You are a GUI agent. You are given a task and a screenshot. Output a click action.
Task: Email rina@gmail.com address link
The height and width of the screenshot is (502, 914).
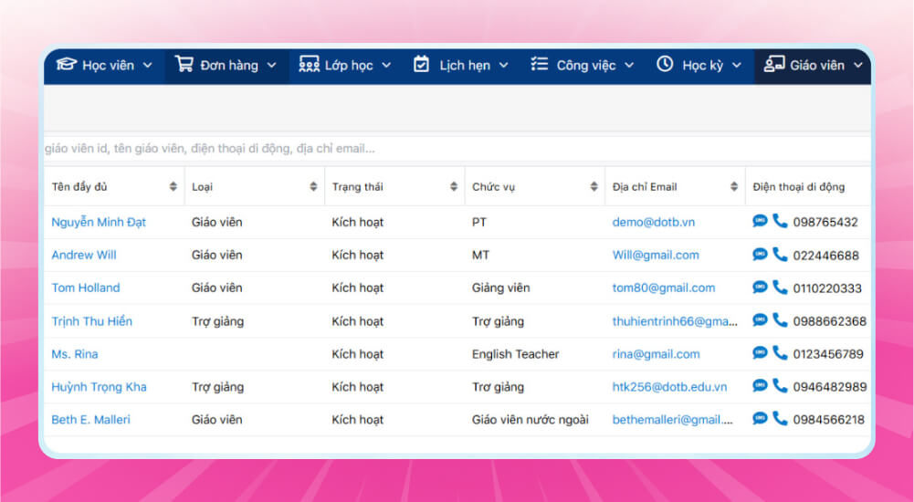pyautogui.click(x=656, y=353)
